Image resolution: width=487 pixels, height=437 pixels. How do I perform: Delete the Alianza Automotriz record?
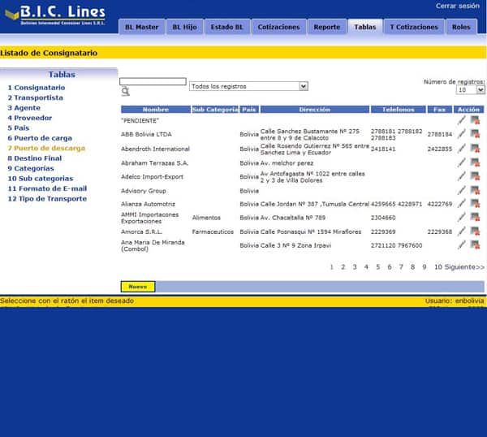point(475,204)
